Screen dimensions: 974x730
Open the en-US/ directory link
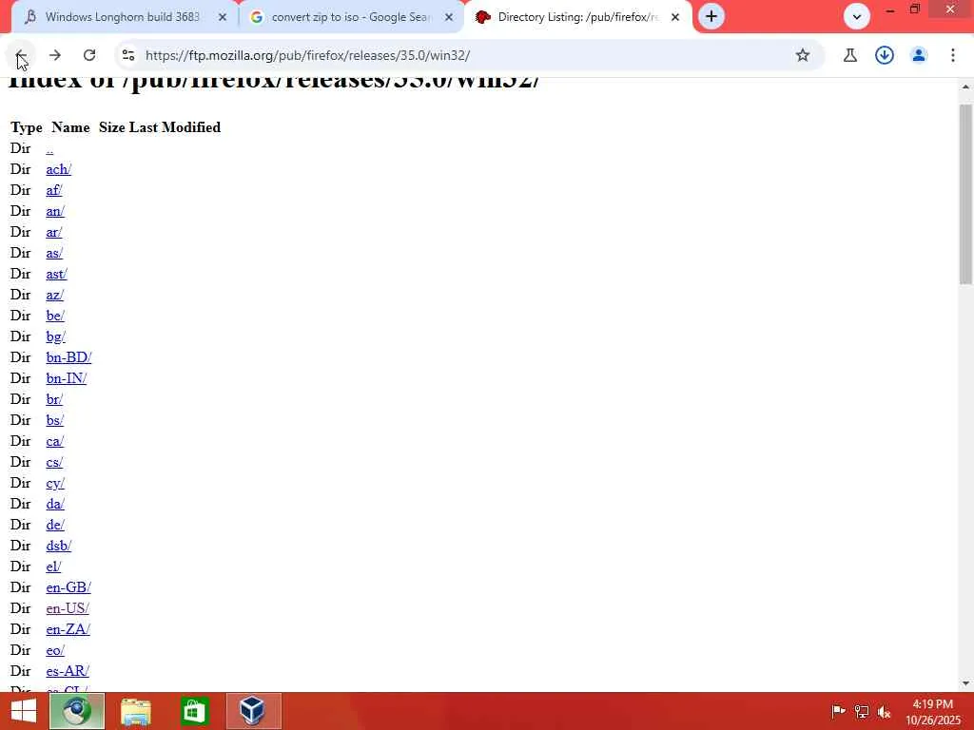click(68, 608)
